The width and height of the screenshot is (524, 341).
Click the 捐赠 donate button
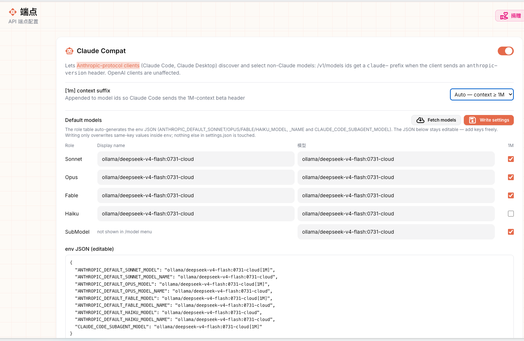[510, 16]
